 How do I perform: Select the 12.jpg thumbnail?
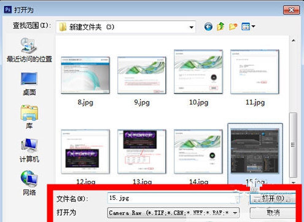point(85,151)
